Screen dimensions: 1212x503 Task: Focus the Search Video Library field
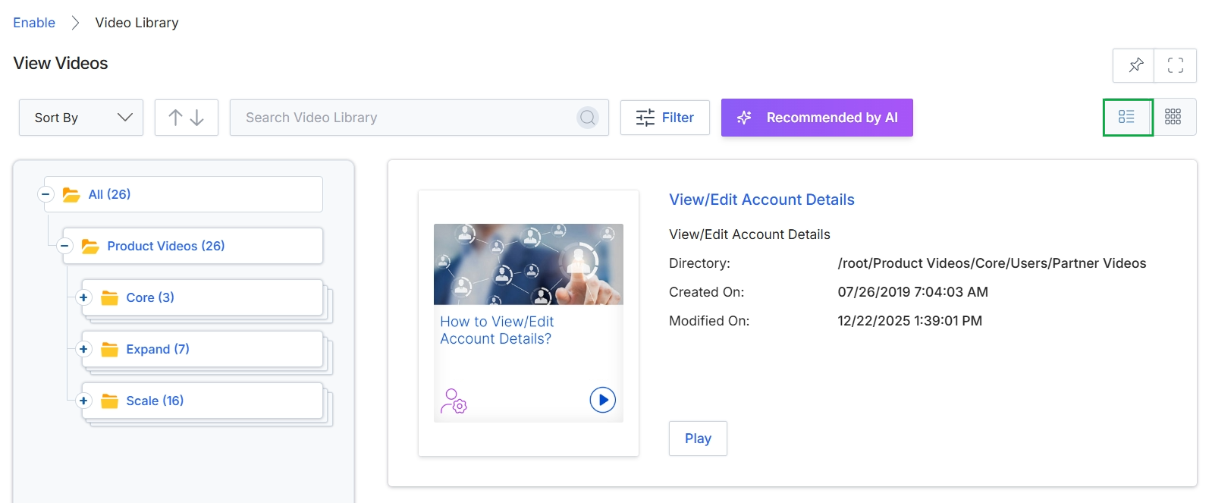coord(419,118)
